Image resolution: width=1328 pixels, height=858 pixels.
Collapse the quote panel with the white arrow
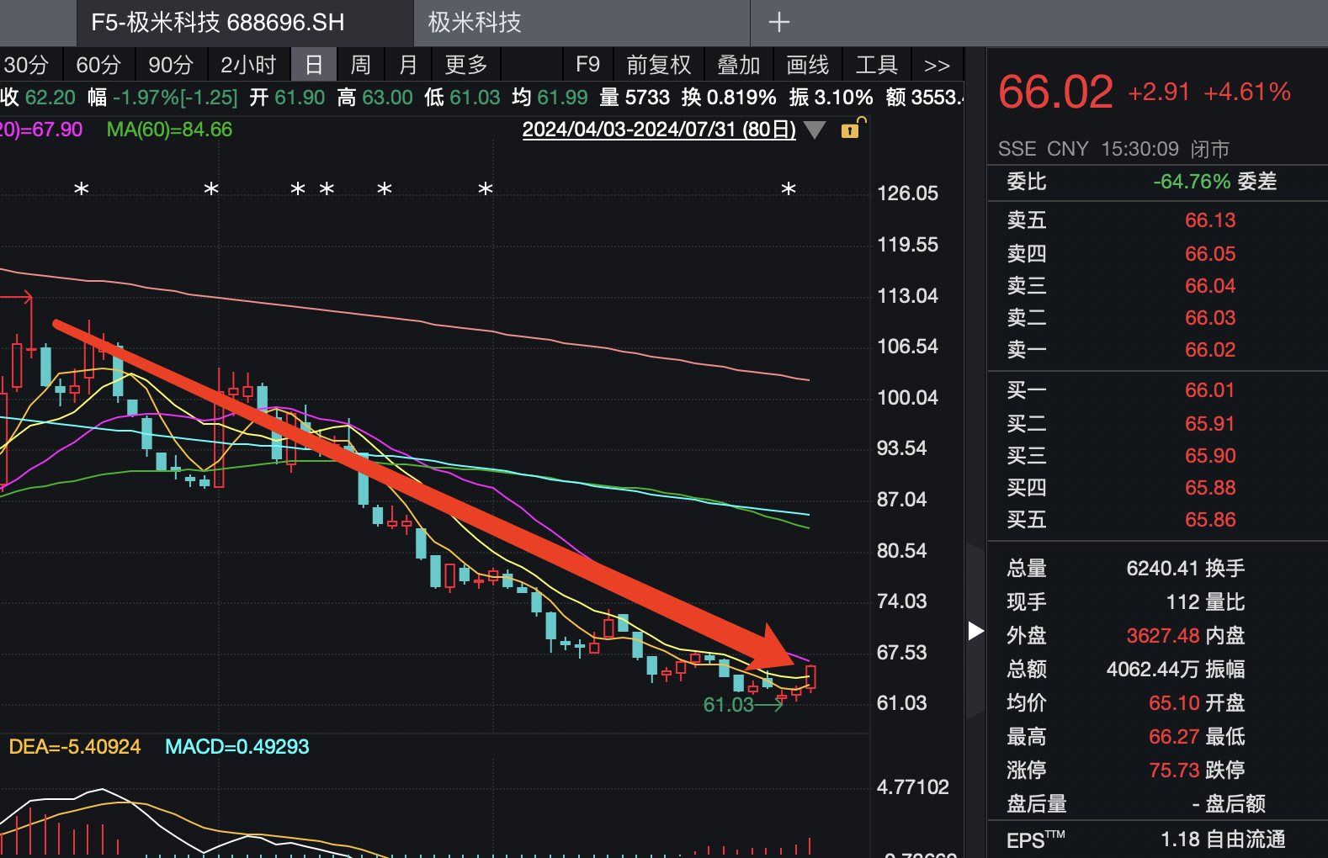(975, 631)
